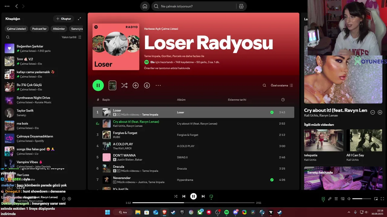
Task: Seek along the song progress bar
Action: coord(193,203)
